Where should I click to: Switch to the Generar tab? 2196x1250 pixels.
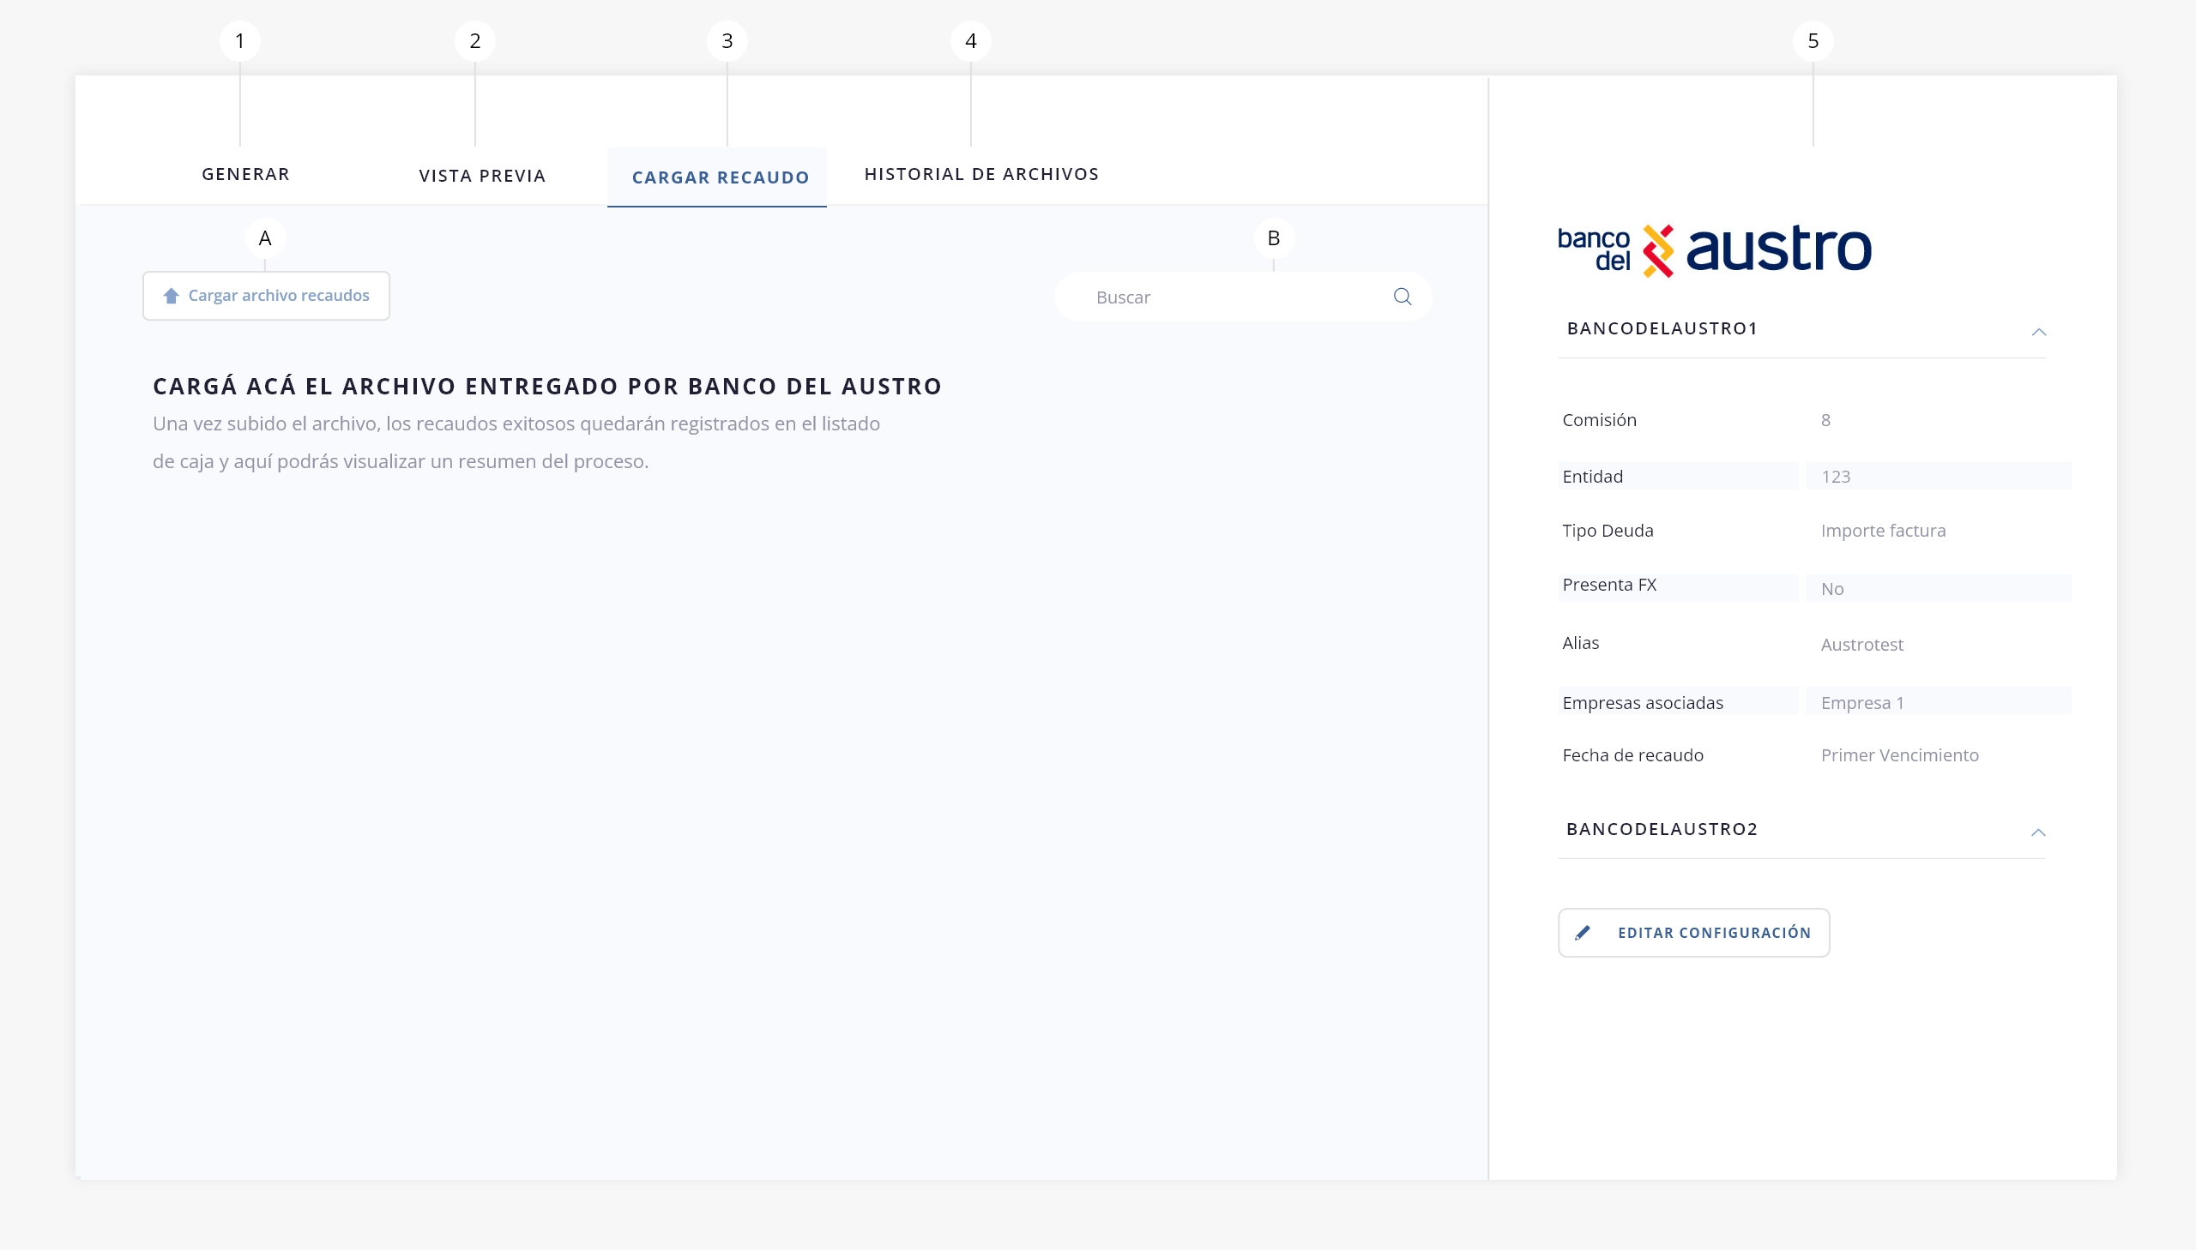pos(245,174)
